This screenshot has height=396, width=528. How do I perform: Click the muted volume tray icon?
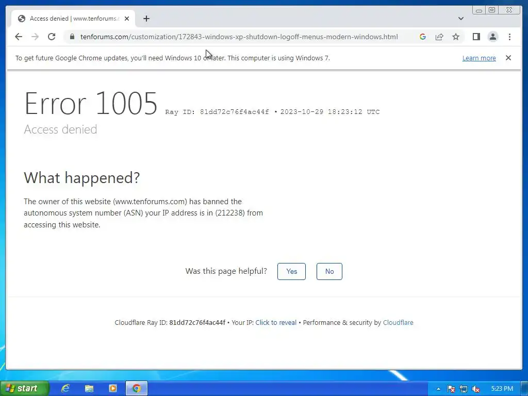point(476,389)
